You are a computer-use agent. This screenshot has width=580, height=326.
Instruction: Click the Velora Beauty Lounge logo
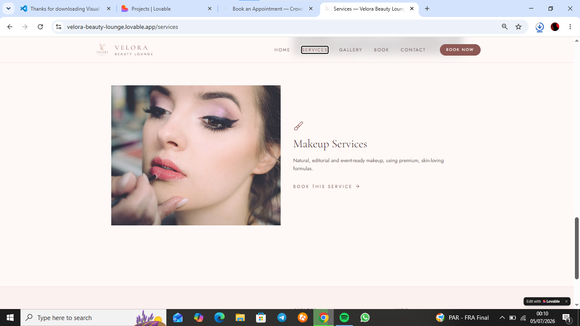point(124,50)
